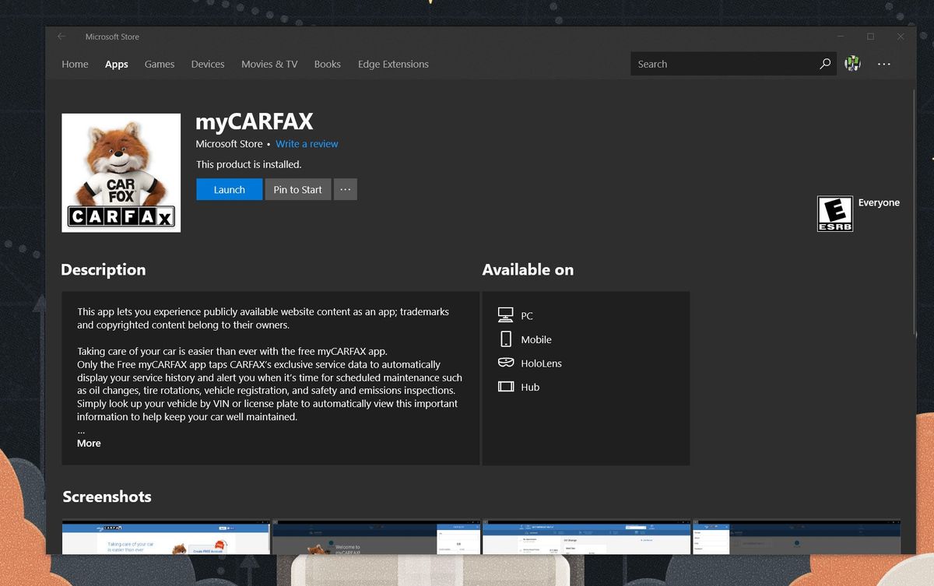Switch to the Games tab
The height and width of the screenshot is (586, 934).
[159, 64]
